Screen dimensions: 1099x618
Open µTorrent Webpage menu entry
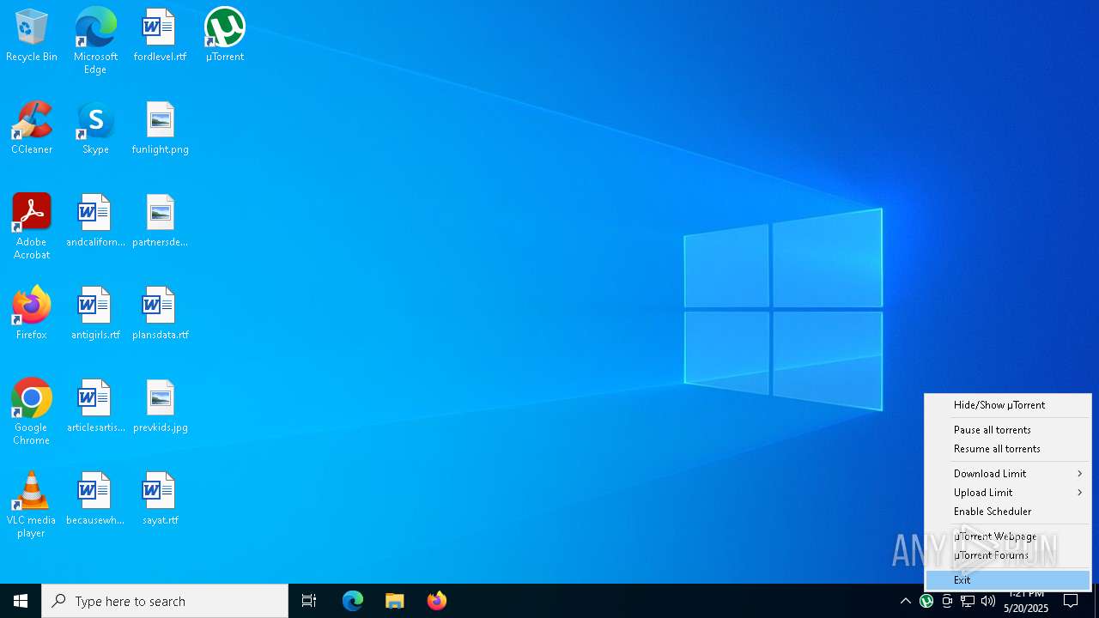point(1007,536)
